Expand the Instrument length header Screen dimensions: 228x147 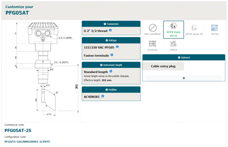pos(111,65)
